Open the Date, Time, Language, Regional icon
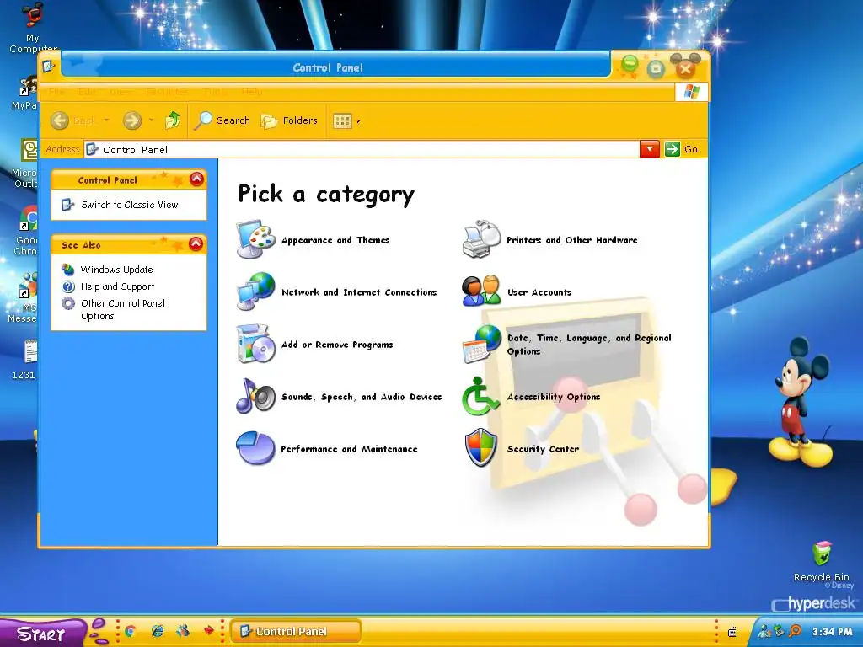This screenshot has width=863, height=647. (x=481, y=344)
